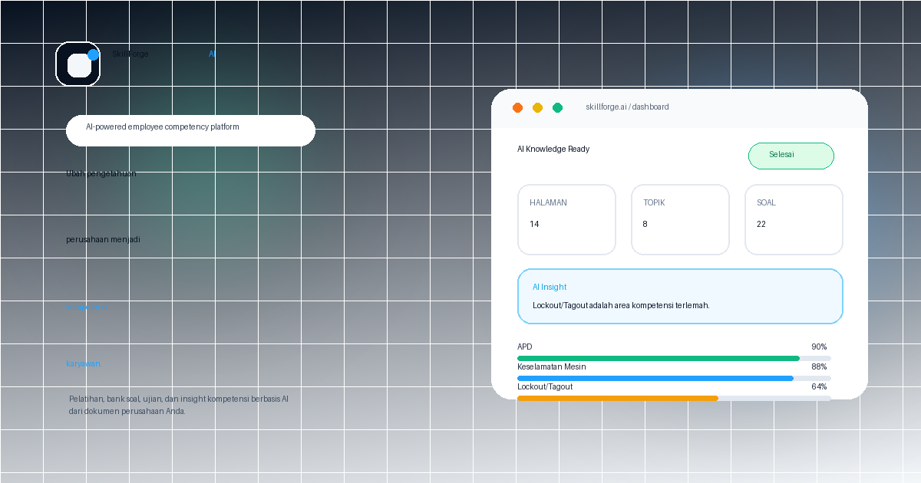This screenshot has width=921, height=483.
Task: Click the 64% value for Lockout/Tagout
Action: (819, 386)
